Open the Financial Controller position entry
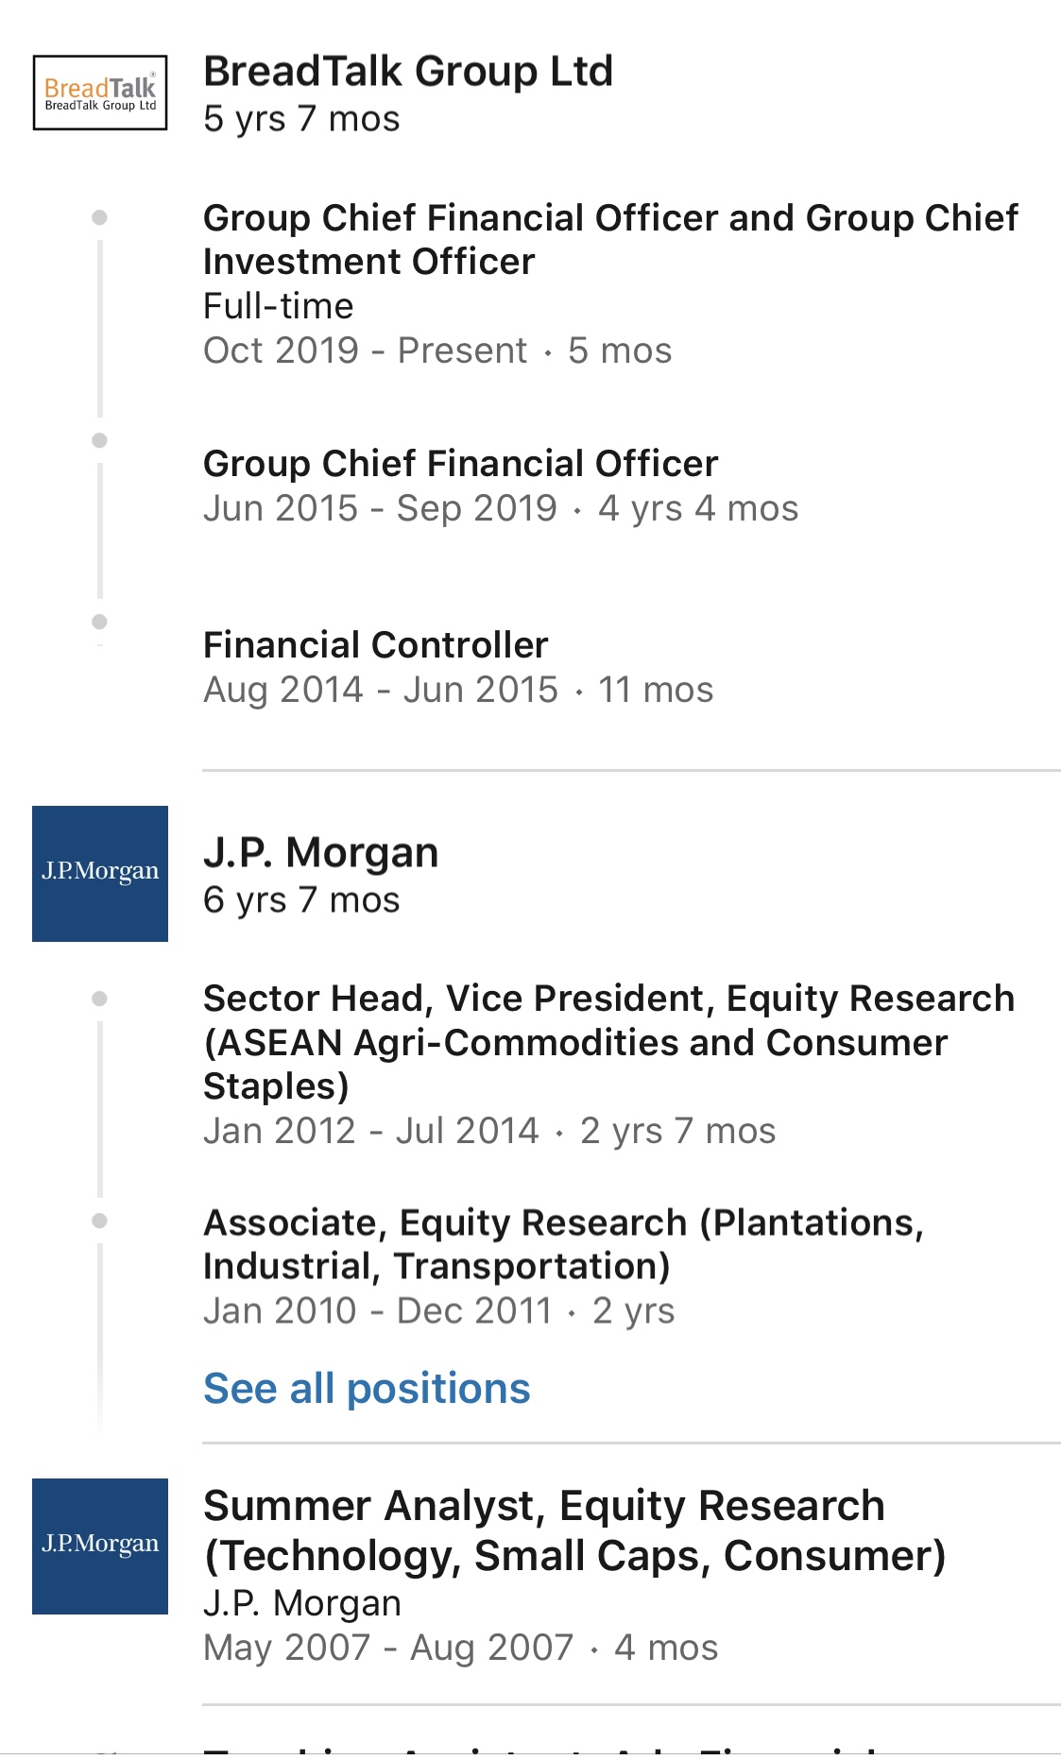Image resolution: width=1061 pixels, height=1760 pixels. tap(375, 645)
